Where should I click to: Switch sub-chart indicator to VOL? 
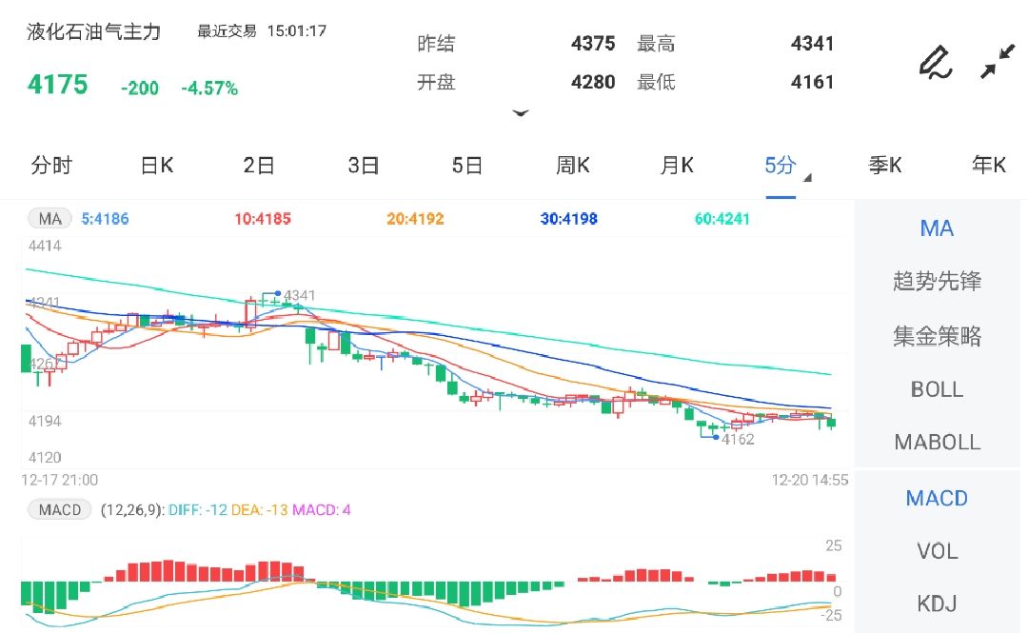tap(937, 550)
